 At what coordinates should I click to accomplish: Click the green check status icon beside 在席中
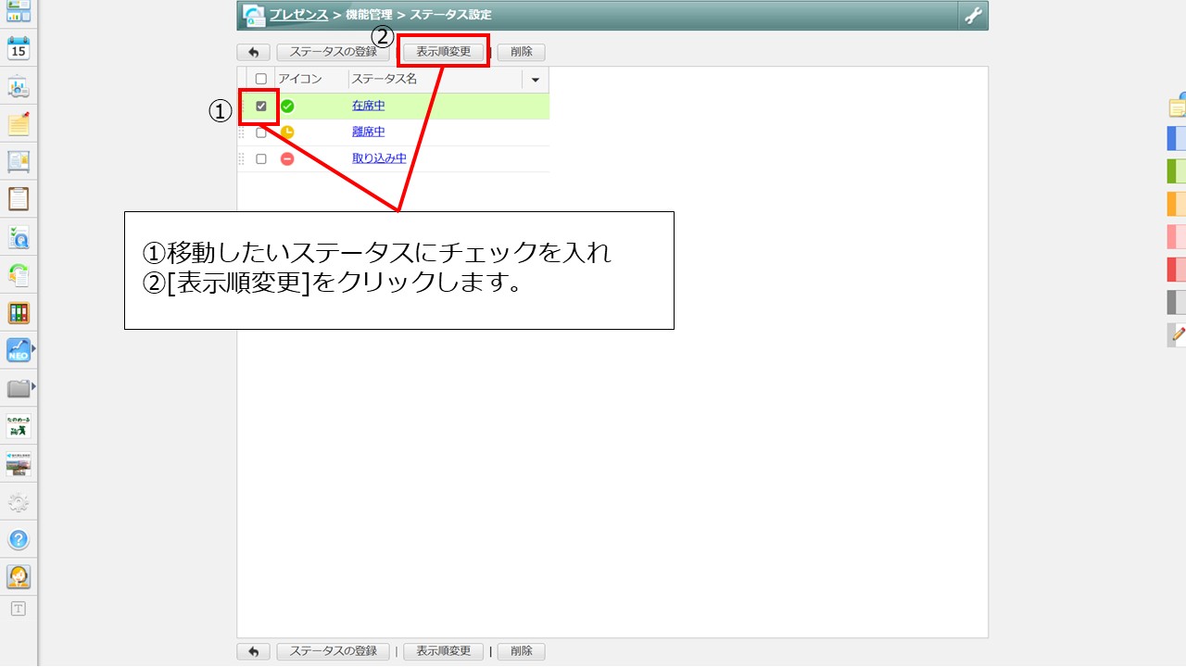(287, 106)
